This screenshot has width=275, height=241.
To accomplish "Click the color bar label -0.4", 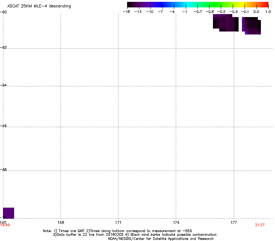I will tap(233, 12).
